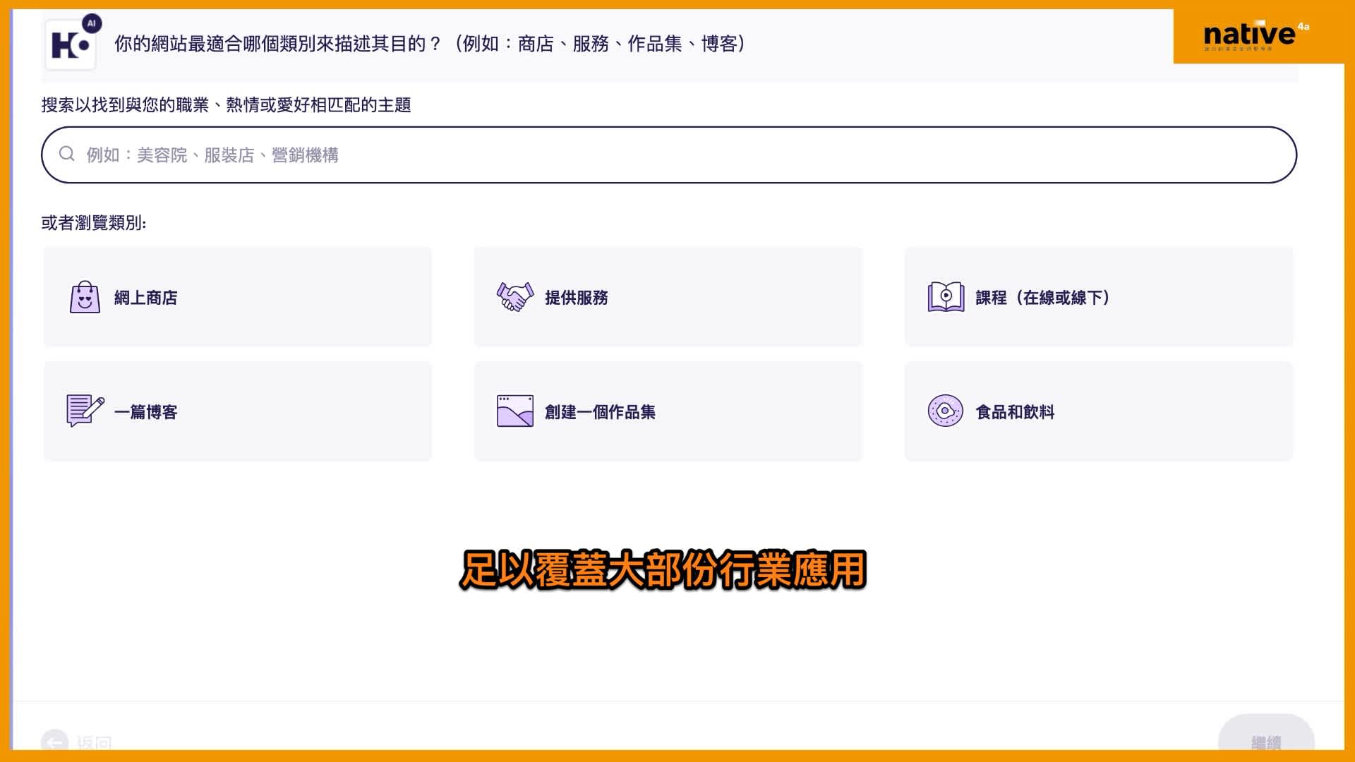Go back using the 返回 link

(95, 742)
